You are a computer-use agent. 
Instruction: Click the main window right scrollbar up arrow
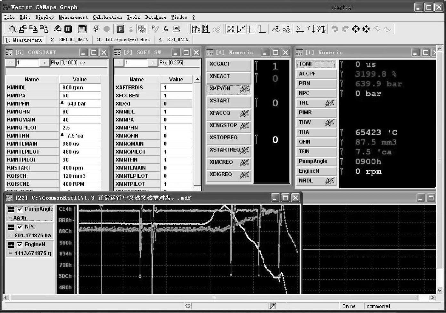click(440, 49)
